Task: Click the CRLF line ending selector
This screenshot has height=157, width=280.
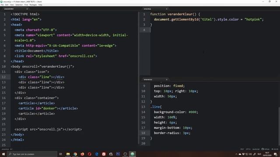Action: [x=242, y=149]
